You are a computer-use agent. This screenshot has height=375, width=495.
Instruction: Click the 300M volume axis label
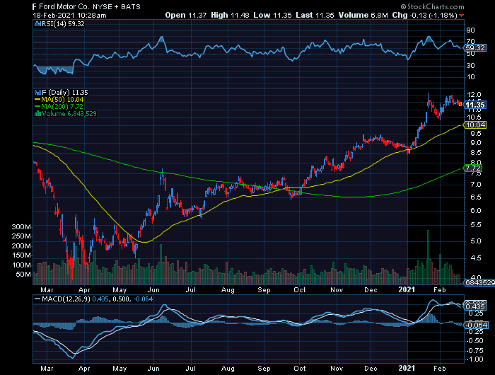[x=21, y=227]
